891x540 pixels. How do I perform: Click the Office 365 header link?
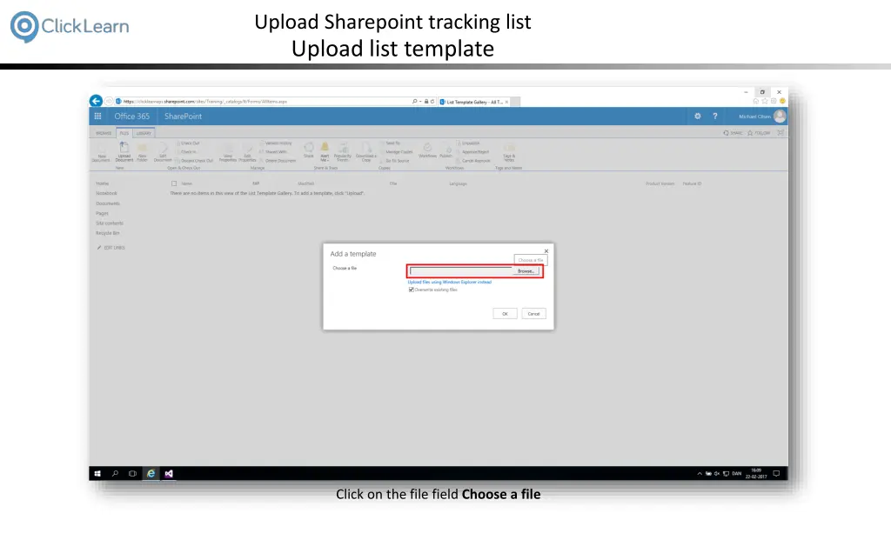pyautogui.click(x=132, y=117)
